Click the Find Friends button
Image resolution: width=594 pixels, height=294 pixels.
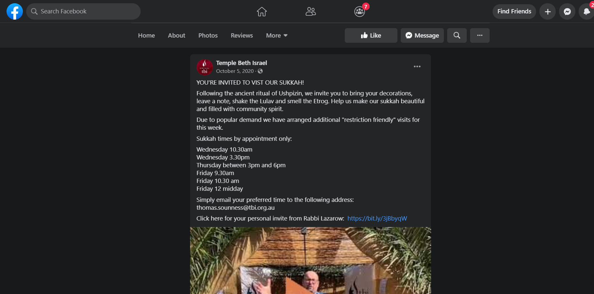point(514,11)
